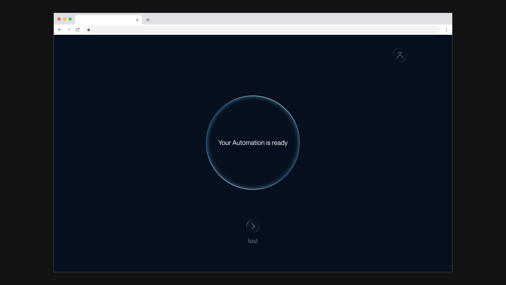Select the active blank browser tab
Screen dimensions: 506x285
coord(105,20)
